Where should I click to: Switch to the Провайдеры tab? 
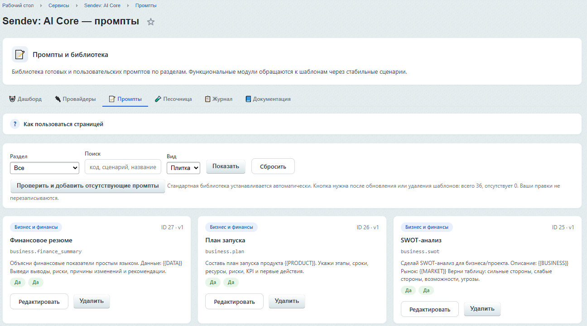click(x=75, y=99)
